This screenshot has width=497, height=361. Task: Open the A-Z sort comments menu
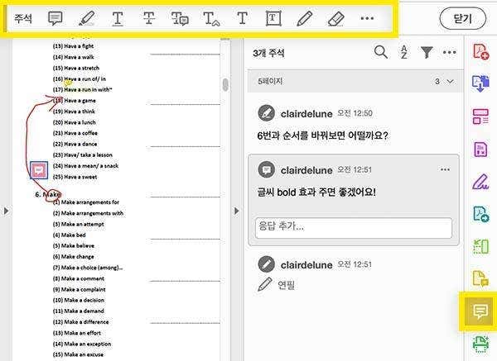pyautogui.click(x=404, y=52)
